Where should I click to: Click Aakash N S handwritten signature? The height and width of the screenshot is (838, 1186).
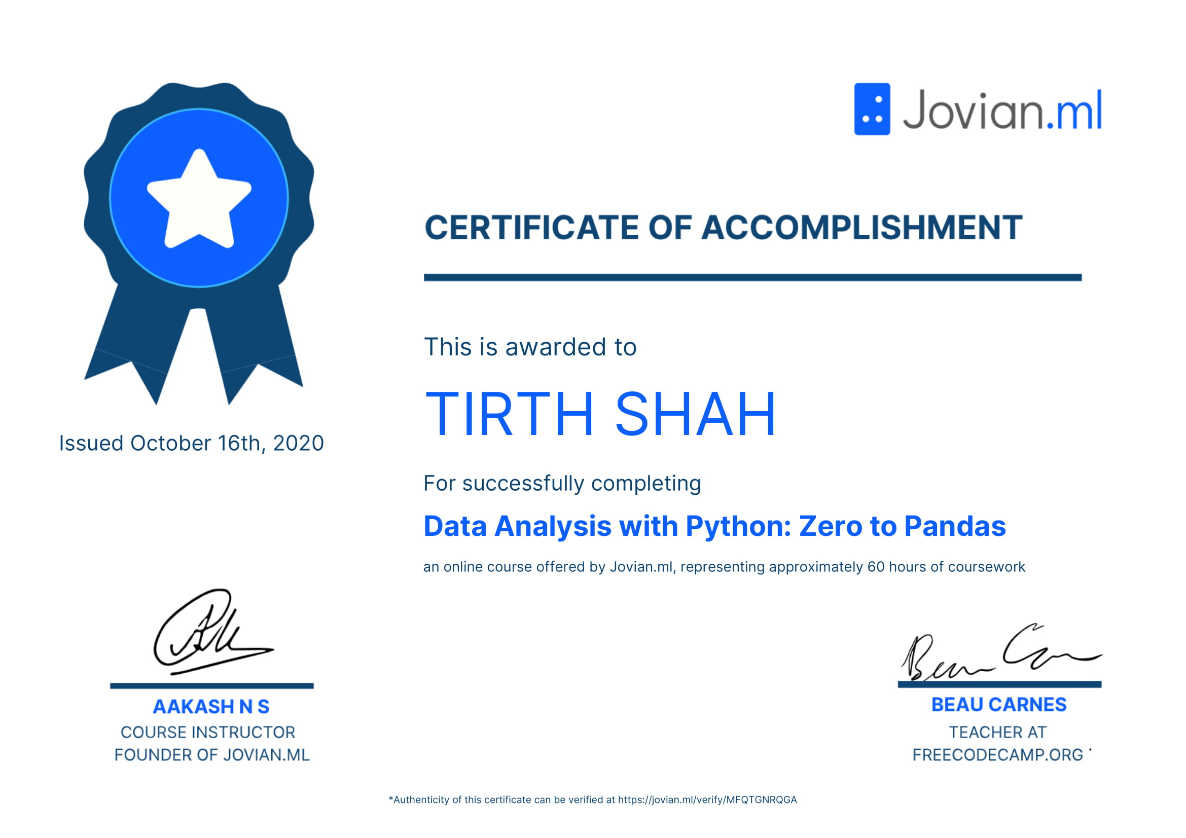[206, 634]
